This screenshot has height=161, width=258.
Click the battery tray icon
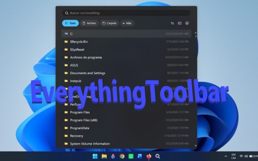coord(251,156)
